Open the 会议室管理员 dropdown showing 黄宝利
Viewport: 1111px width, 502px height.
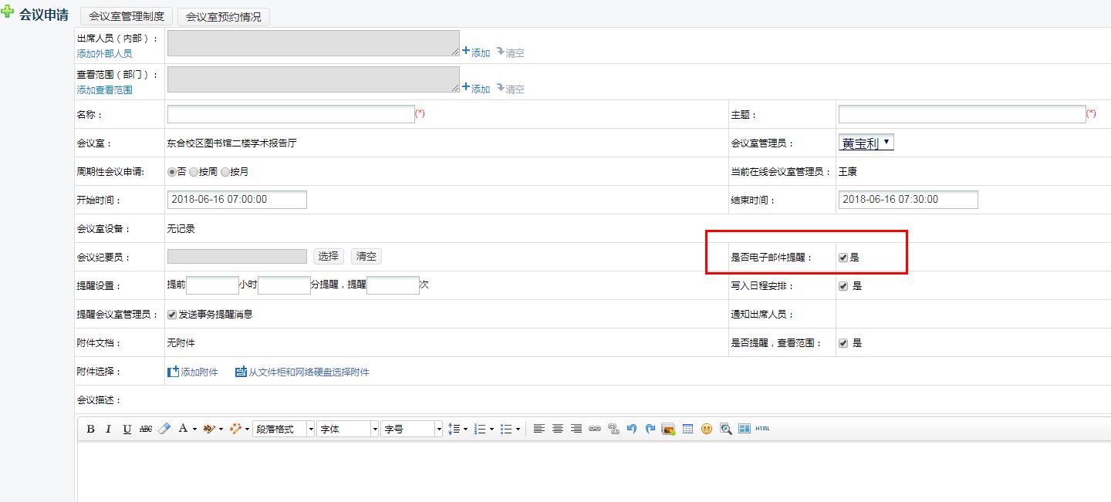pyautogui.click(x=866, y=143)
